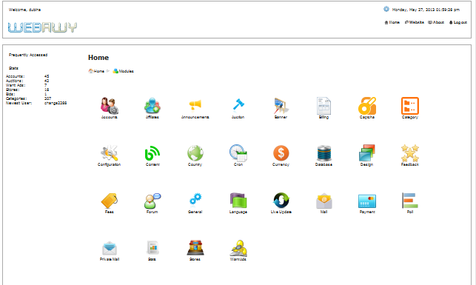Click the Stats sidebar heading
The width and height of the screenshot is (476, 285).
pos(13,68)
